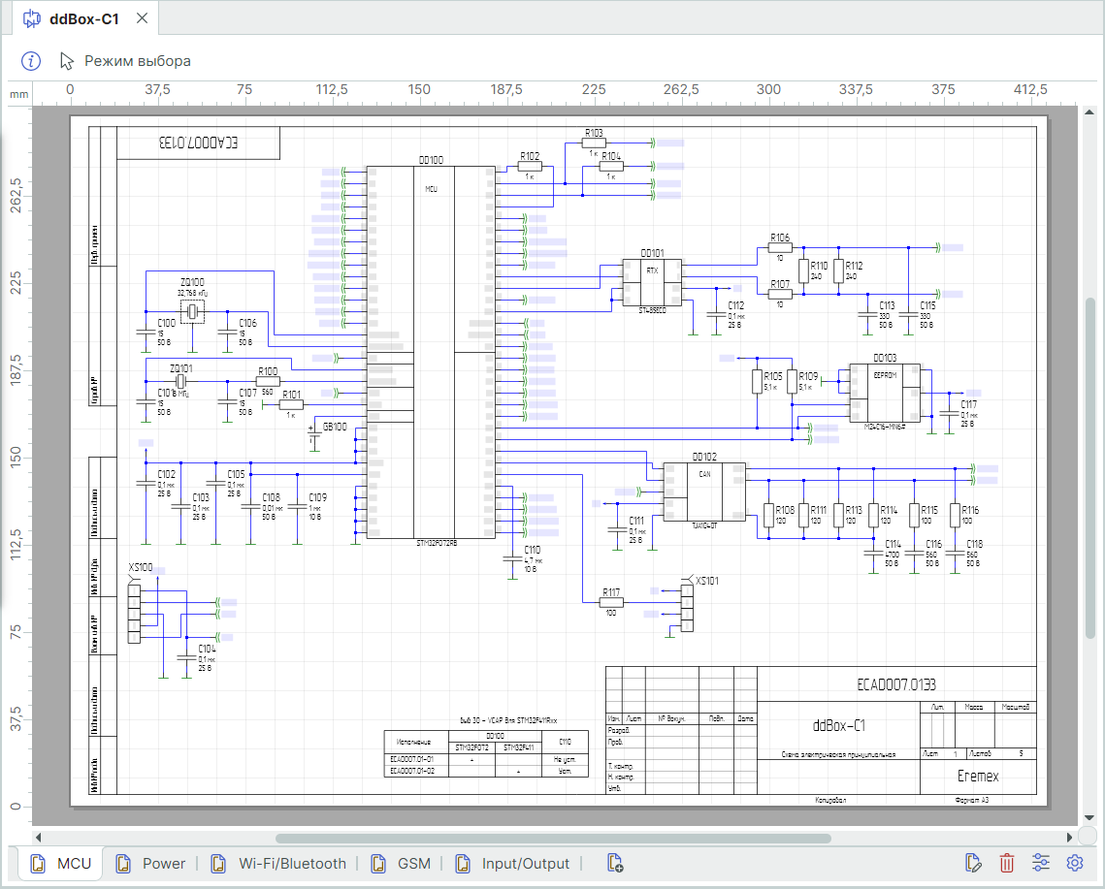Screen dimensions: 1105x889
Task: Click the selection mode arrow cursor icon
Action: point(67,61)
